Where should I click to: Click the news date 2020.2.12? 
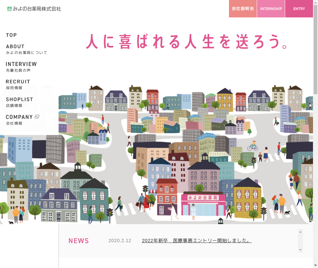[x=120, y=241]
